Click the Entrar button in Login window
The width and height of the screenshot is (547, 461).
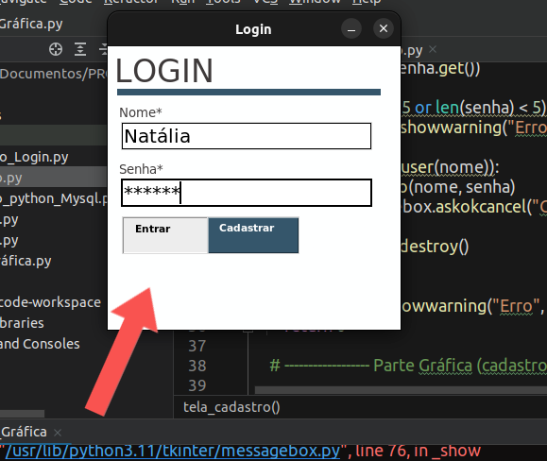click(165, 235)
